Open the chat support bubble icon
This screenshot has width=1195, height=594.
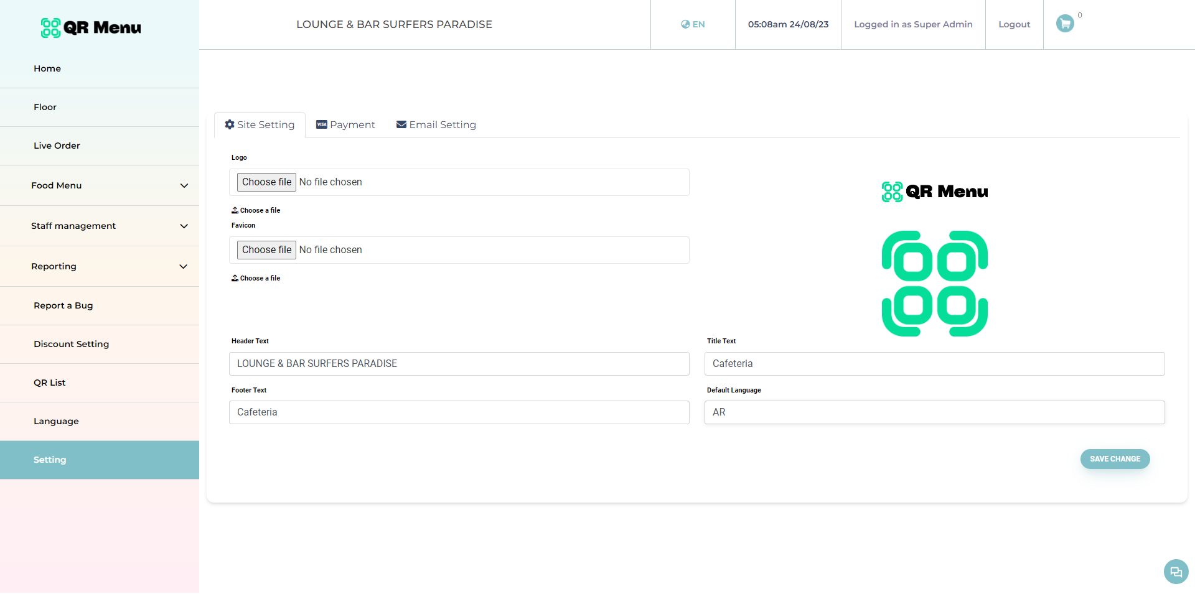(x=1176, y=572)
